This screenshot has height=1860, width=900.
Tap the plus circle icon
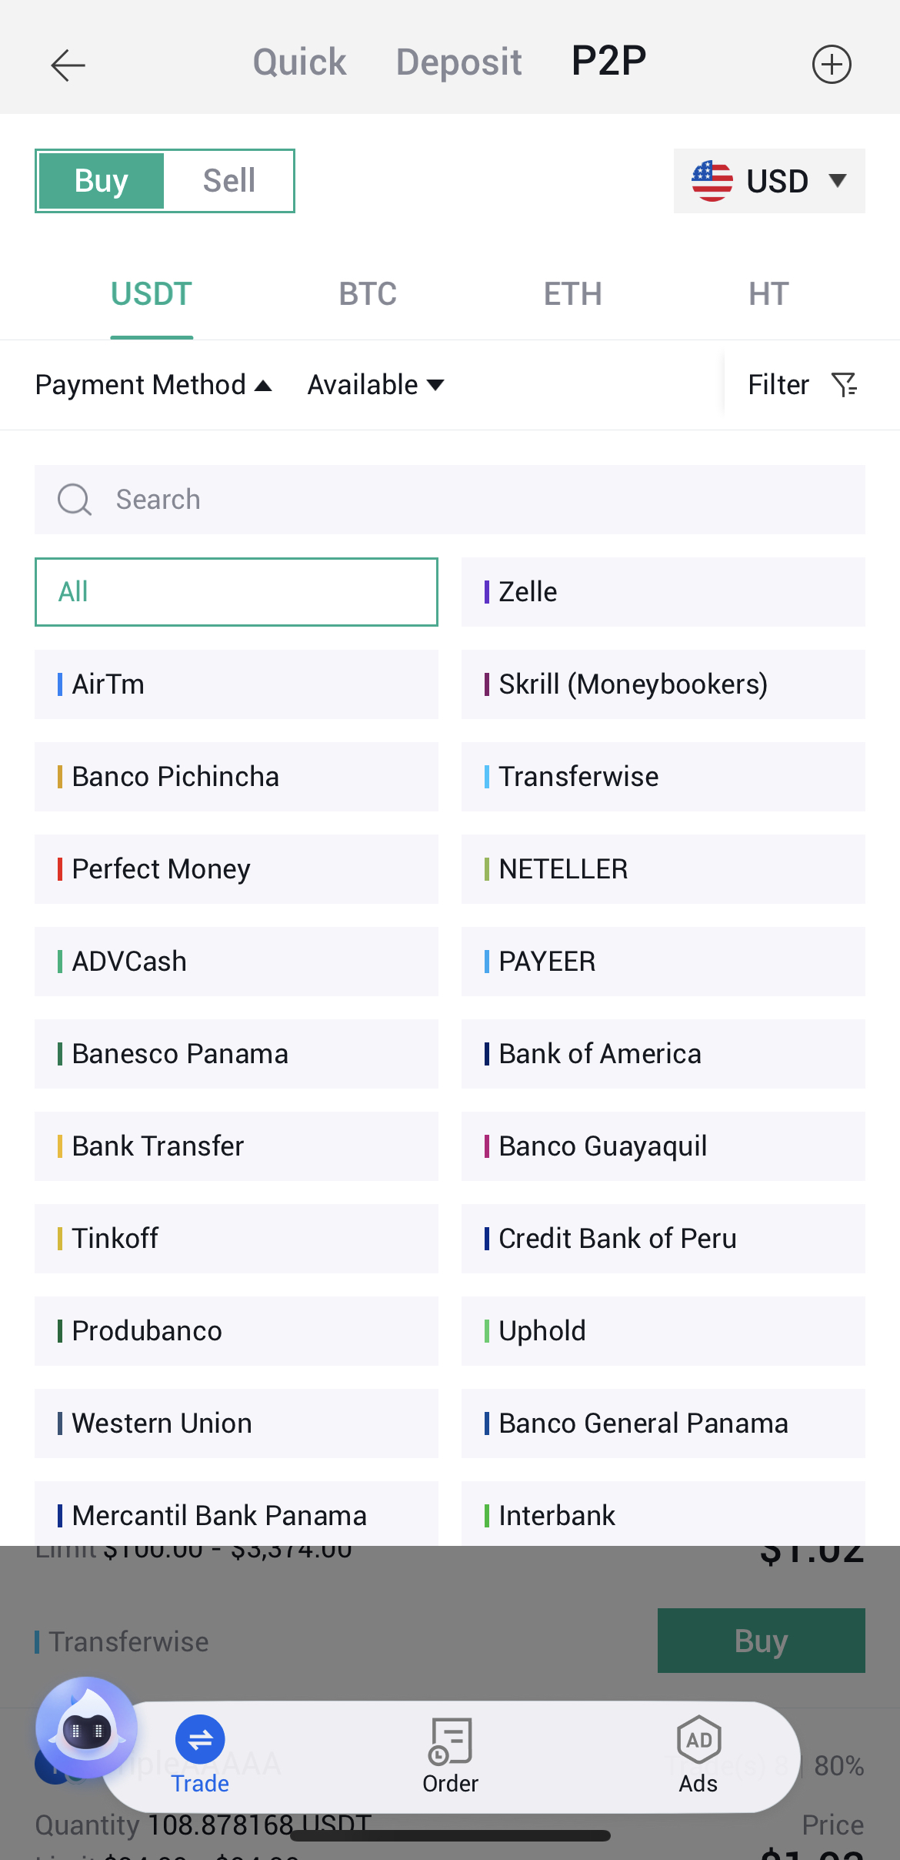pyautogui.click(x=832, y=65)
